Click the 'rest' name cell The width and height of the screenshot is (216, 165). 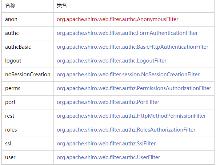(x=28, y=116)
